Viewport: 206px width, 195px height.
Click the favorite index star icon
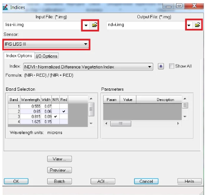click(x=161, y=67)
